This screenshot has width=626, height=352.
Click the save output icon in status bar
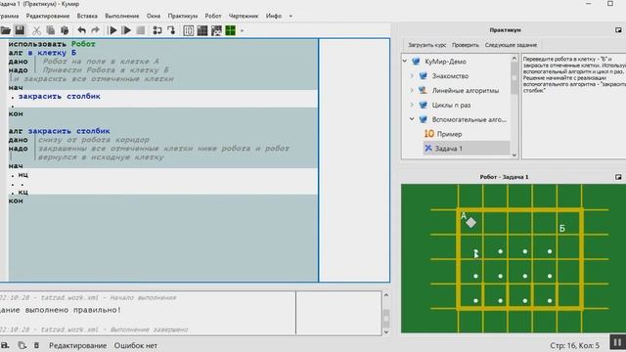click(x=5, y=345)
